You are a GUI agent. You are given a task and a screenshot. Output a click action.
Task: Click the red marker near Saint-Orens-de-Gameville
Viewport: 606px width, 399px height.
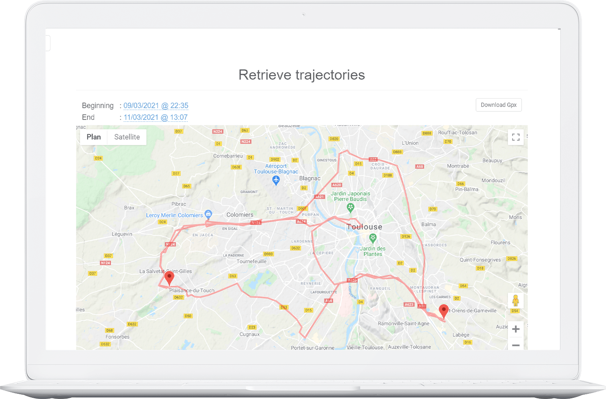444,312
